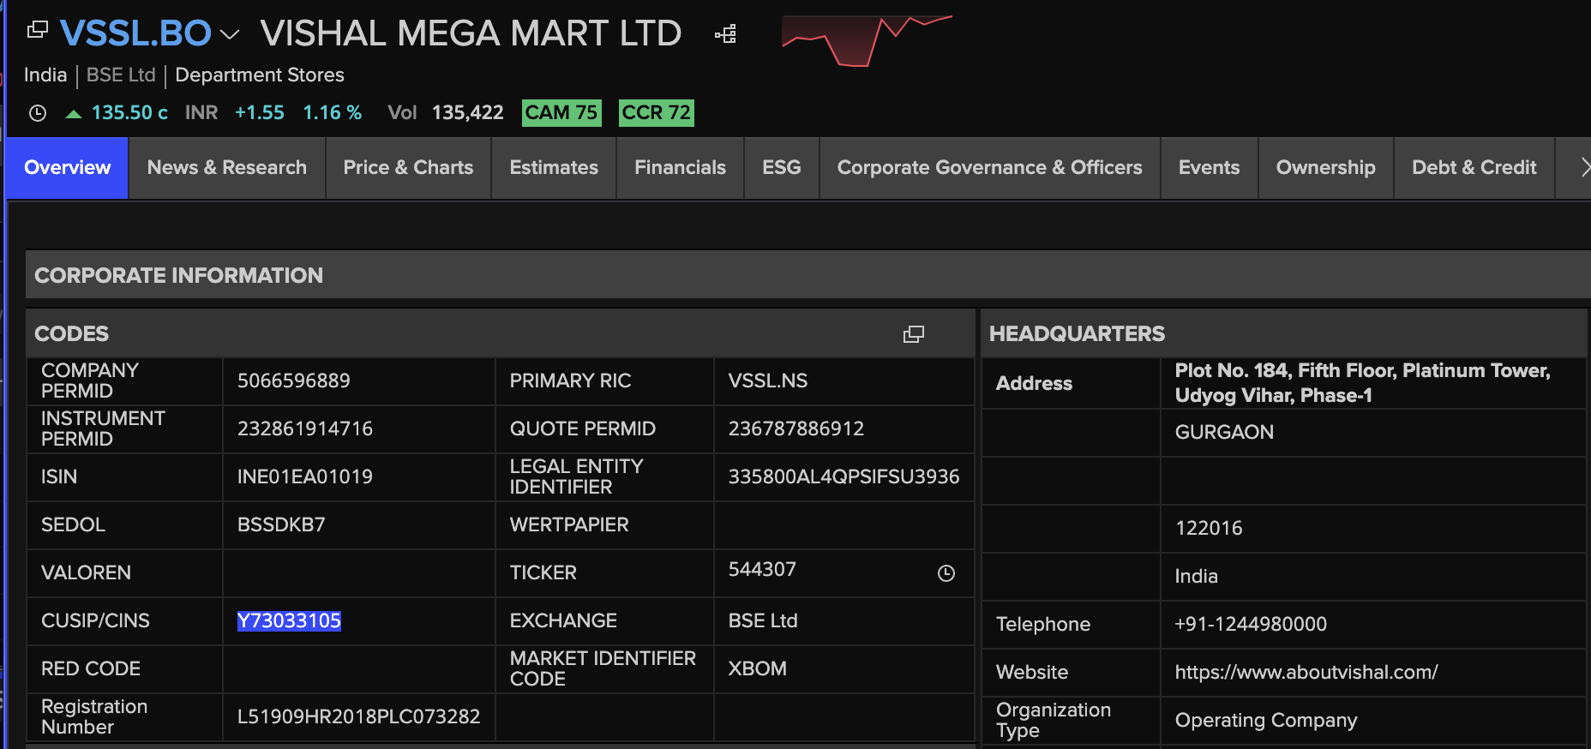Click the SEDOL value BSSDKB7

click(281, 524)
